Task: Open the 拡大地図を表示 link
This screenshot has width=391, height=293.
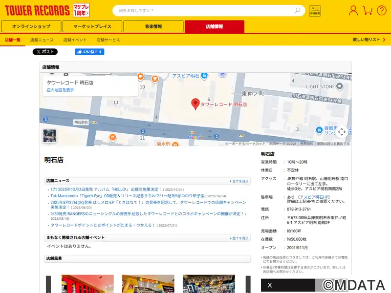Action: coord(60,90)
